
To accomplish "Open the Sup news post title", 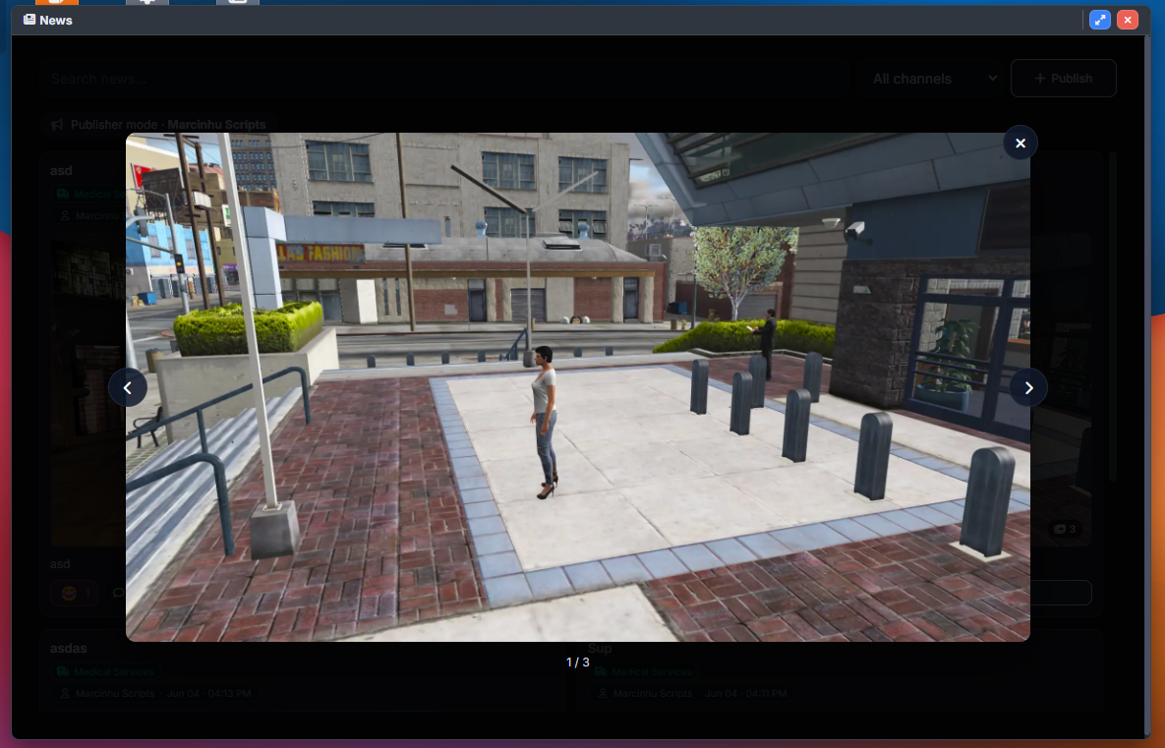I will pyautogui.click(x=600, y=649).
